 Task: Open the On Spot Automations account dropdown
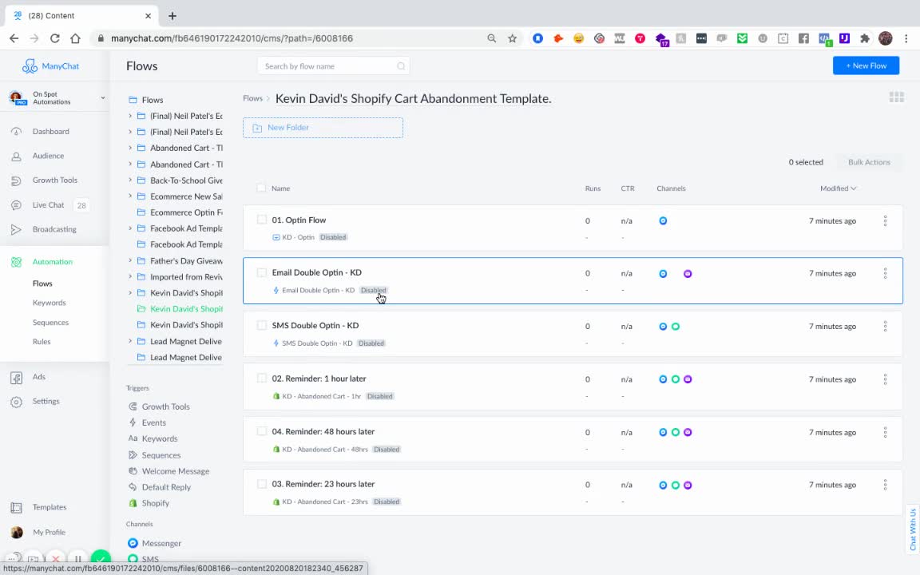(102, 98)
